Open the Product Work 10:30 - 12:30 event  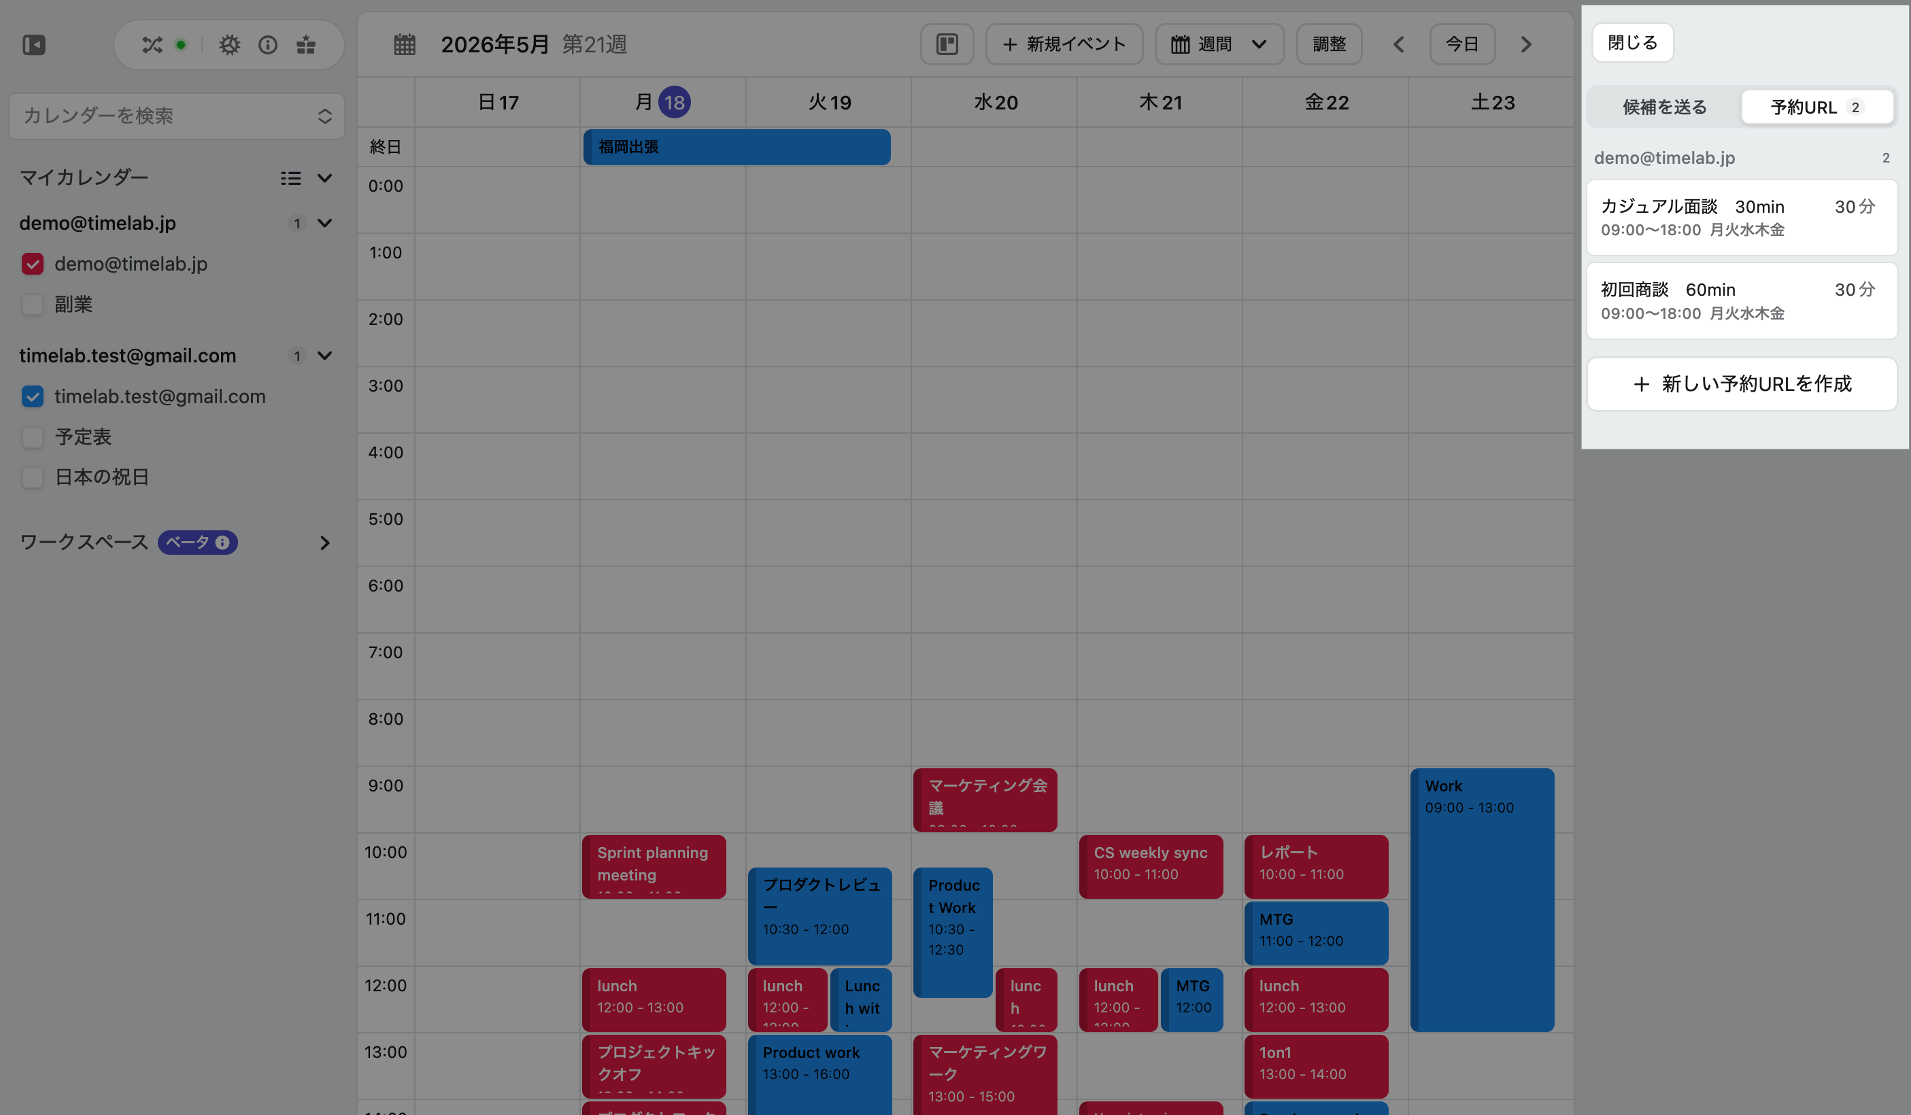953,932
